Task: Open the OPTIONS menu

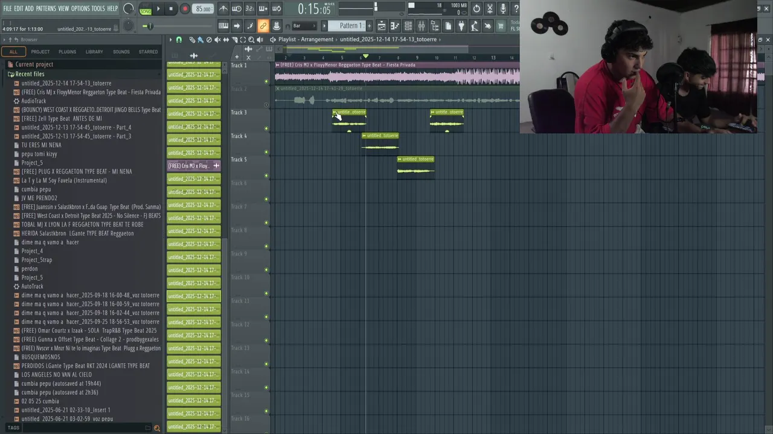Action: click(80, 8)
